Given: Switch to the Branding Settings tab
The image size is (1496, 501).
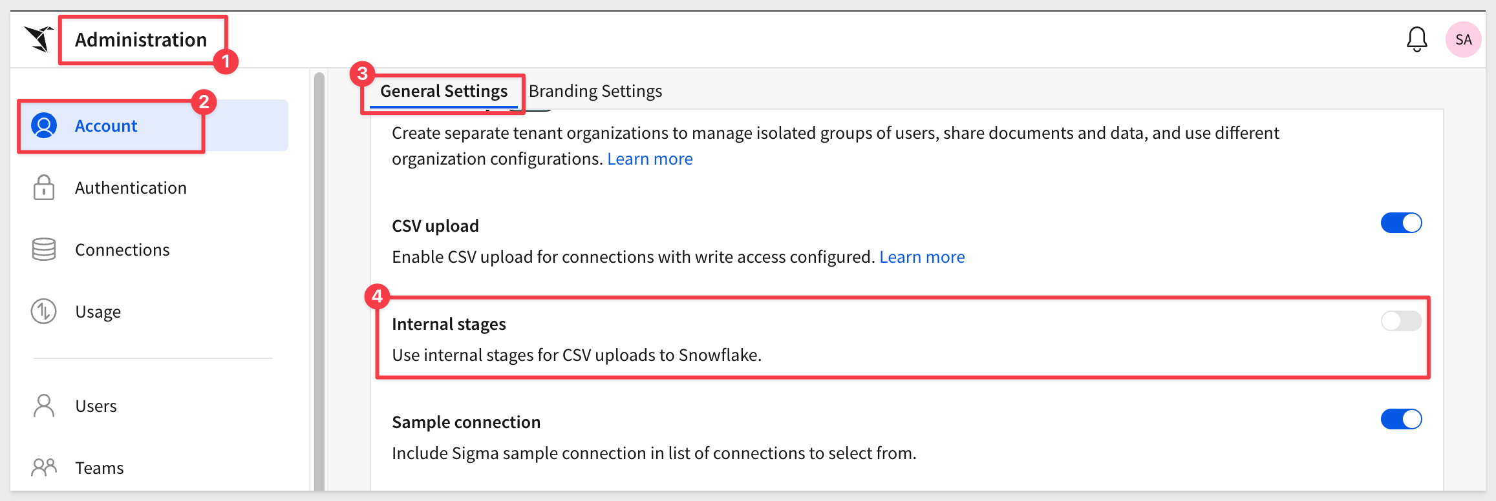Looking at the screenshot, I should 595,91.
